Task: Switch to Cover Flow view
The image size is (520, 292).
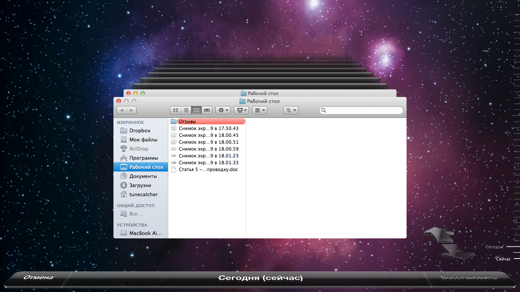Action: (207, 110)
